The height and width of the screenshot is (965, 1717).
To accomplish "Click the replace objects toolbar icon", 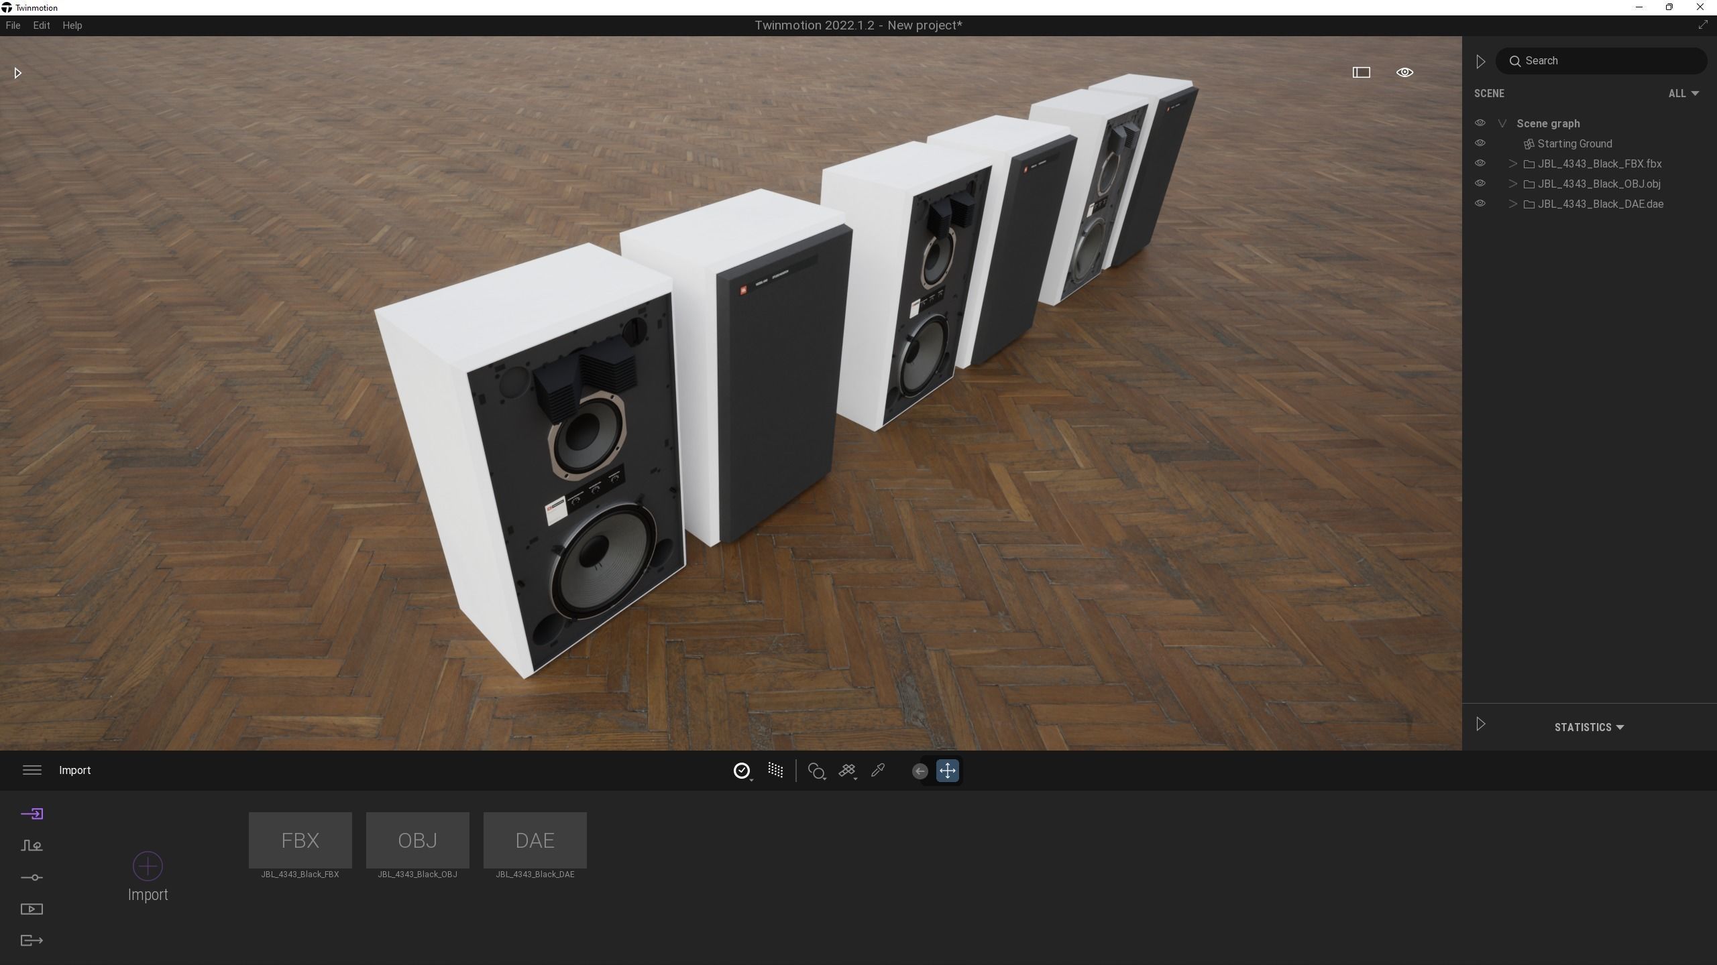I will tap(816, 771).
